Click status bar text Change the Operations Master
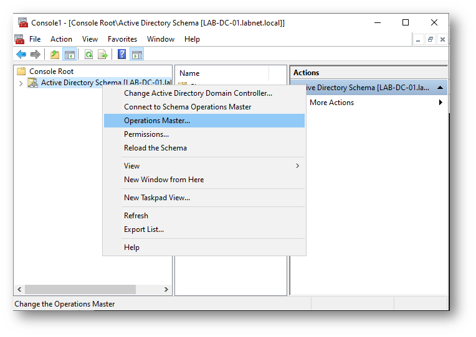Image resolution: width=476 pixels, height=337 pixels. pyautogui.click(x=65, y=304)
